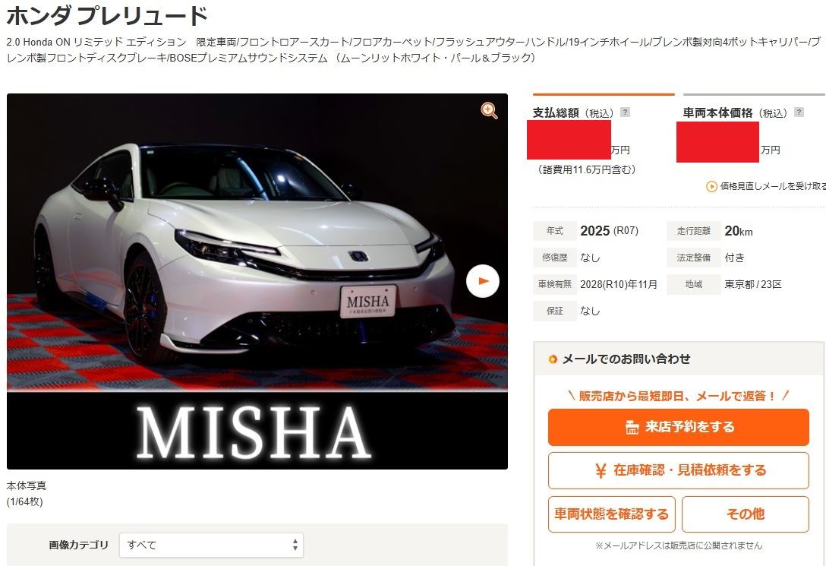
Task: Click the MISHA dealer logo banner
Action: (x=257, y=431)
